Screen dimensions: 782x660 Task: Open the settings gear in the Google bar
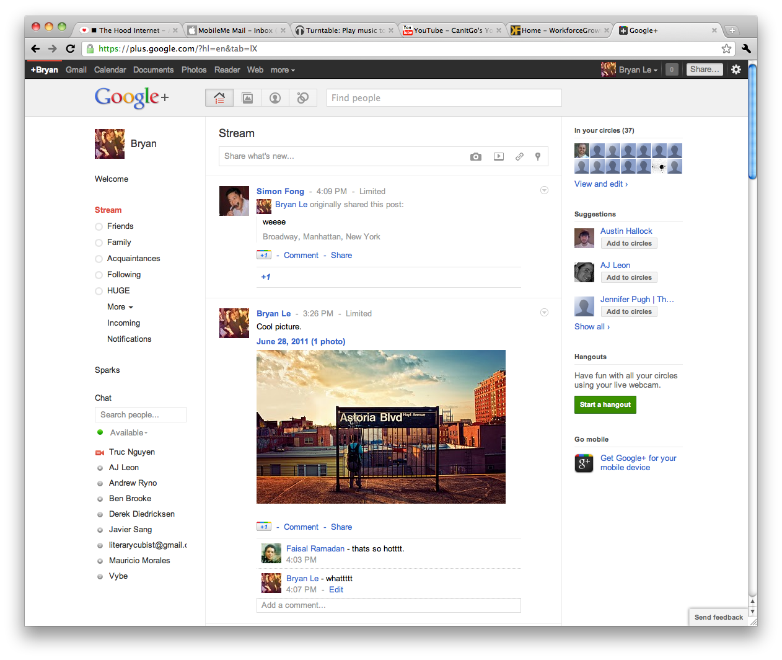click(x=736, y=69)
